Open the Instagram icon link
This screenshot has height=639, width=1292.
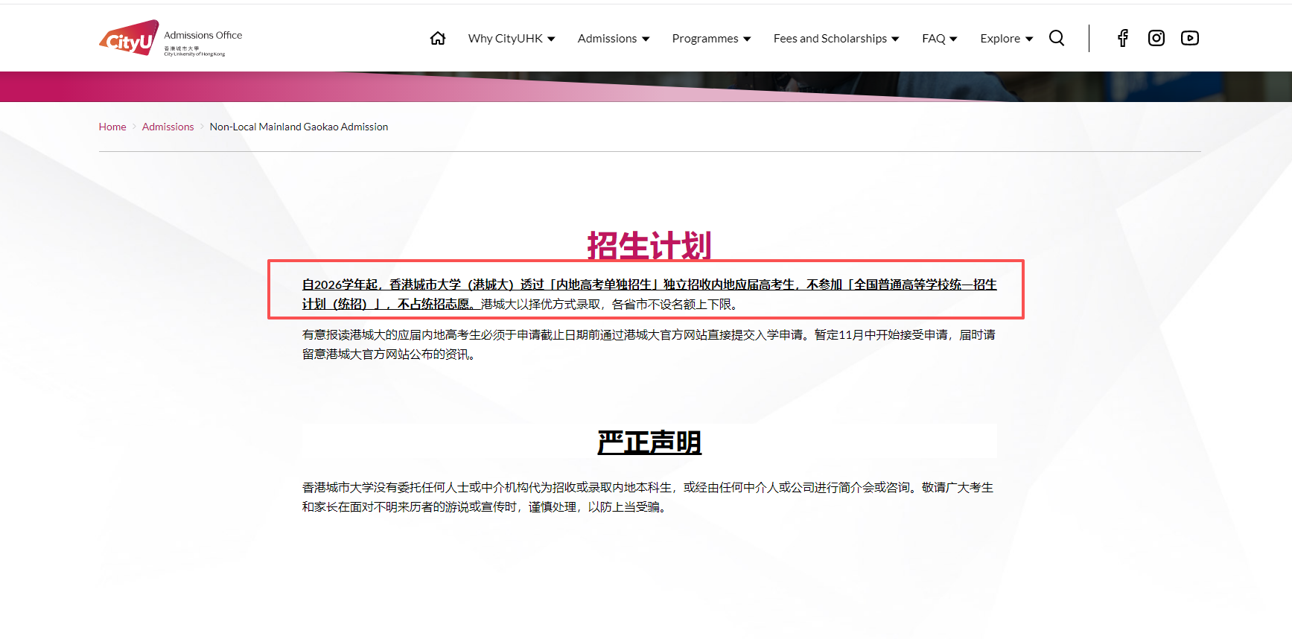click(1156, 38)
